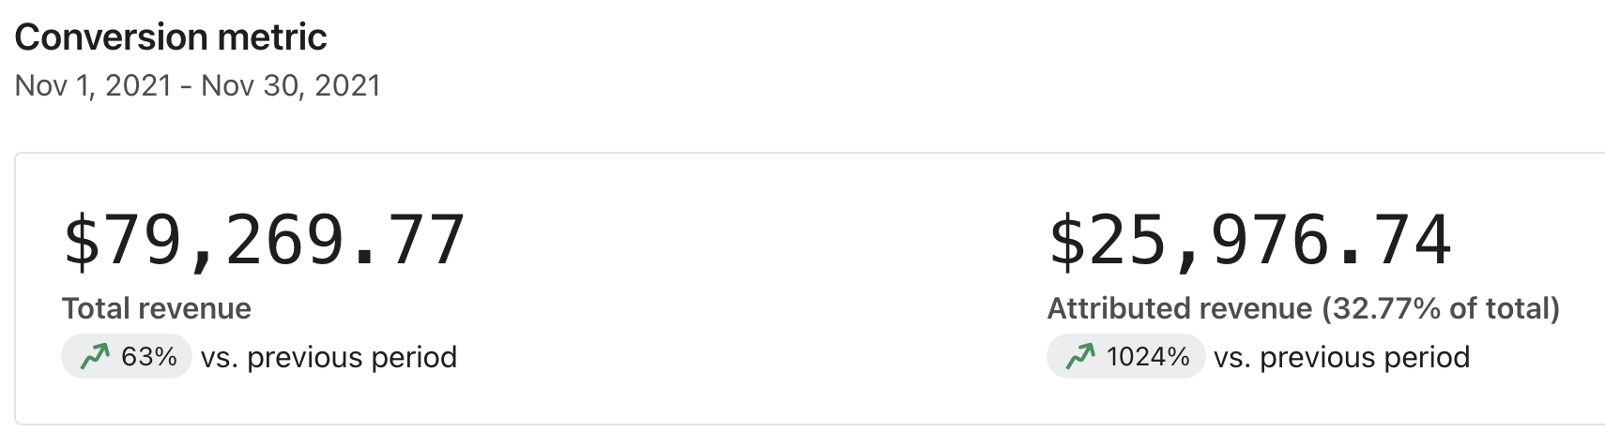Click the Nov 30, 2021 end date
This screenshot has height=446, width=1605.
pyautogui.click(x=291, y=85)
